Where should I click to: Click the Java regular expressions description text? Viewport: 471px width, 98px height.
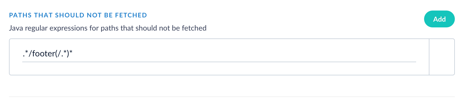pos(108,28)
